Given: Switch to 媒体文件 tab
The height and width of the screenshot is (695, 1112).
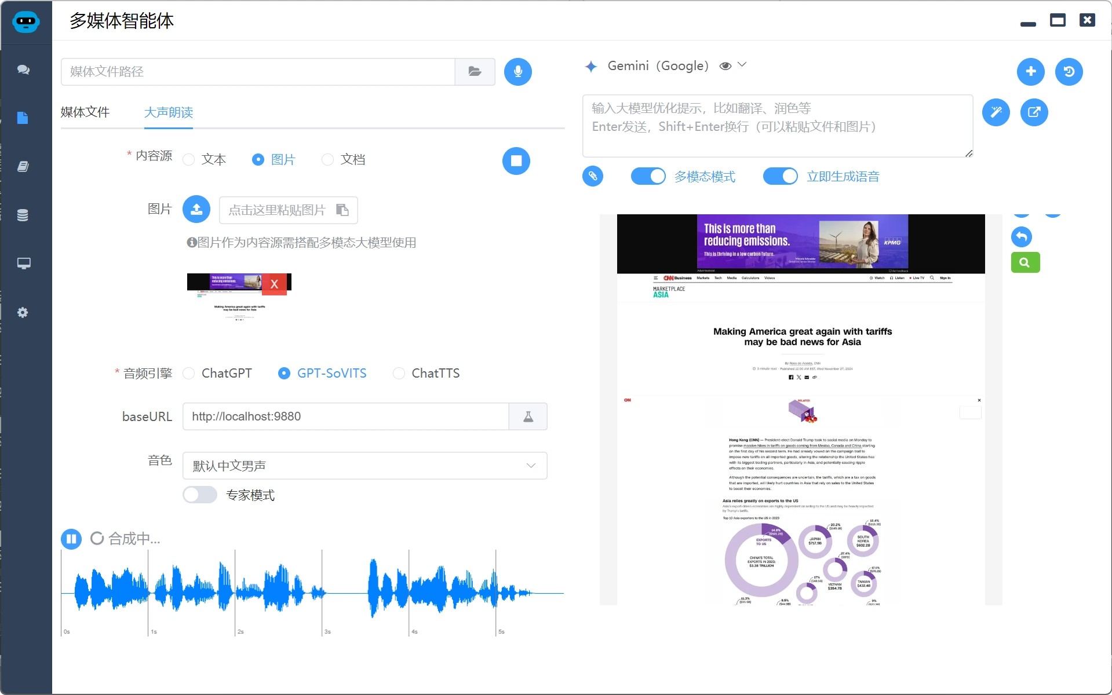Looking at the screenshot, I should pos(85,112).
